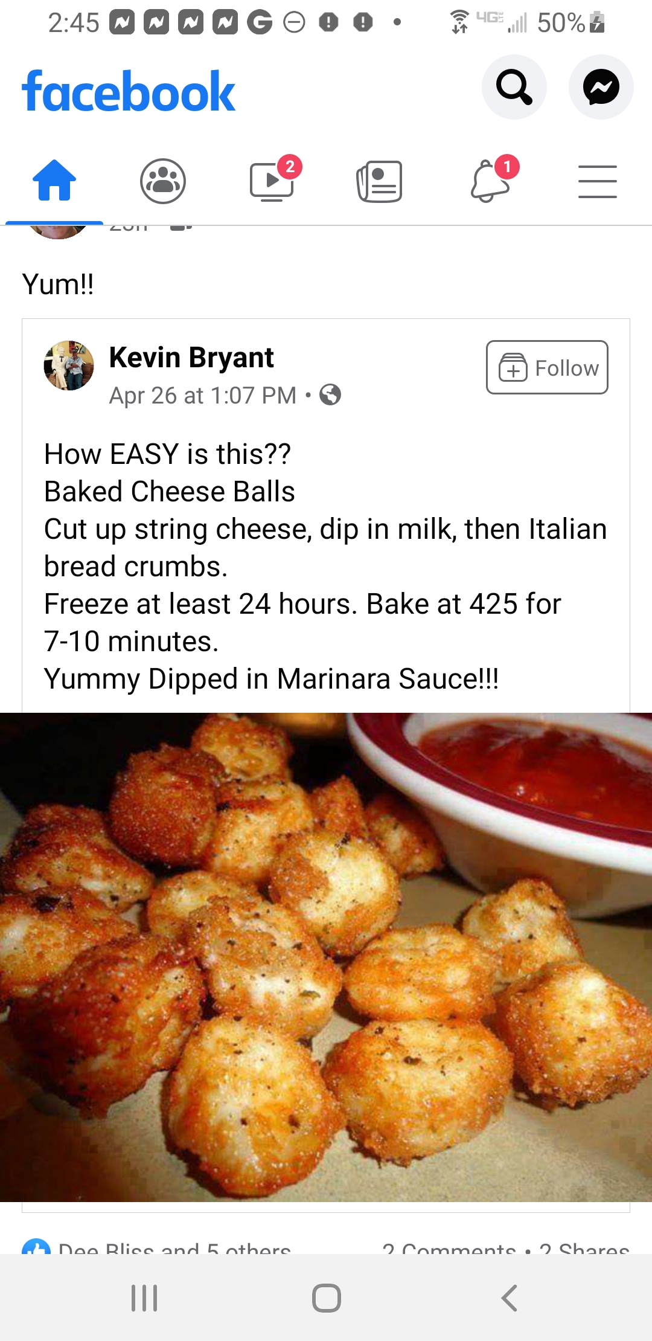
Task: Go to Home feed tab
Action: click(x=54, y=180)
